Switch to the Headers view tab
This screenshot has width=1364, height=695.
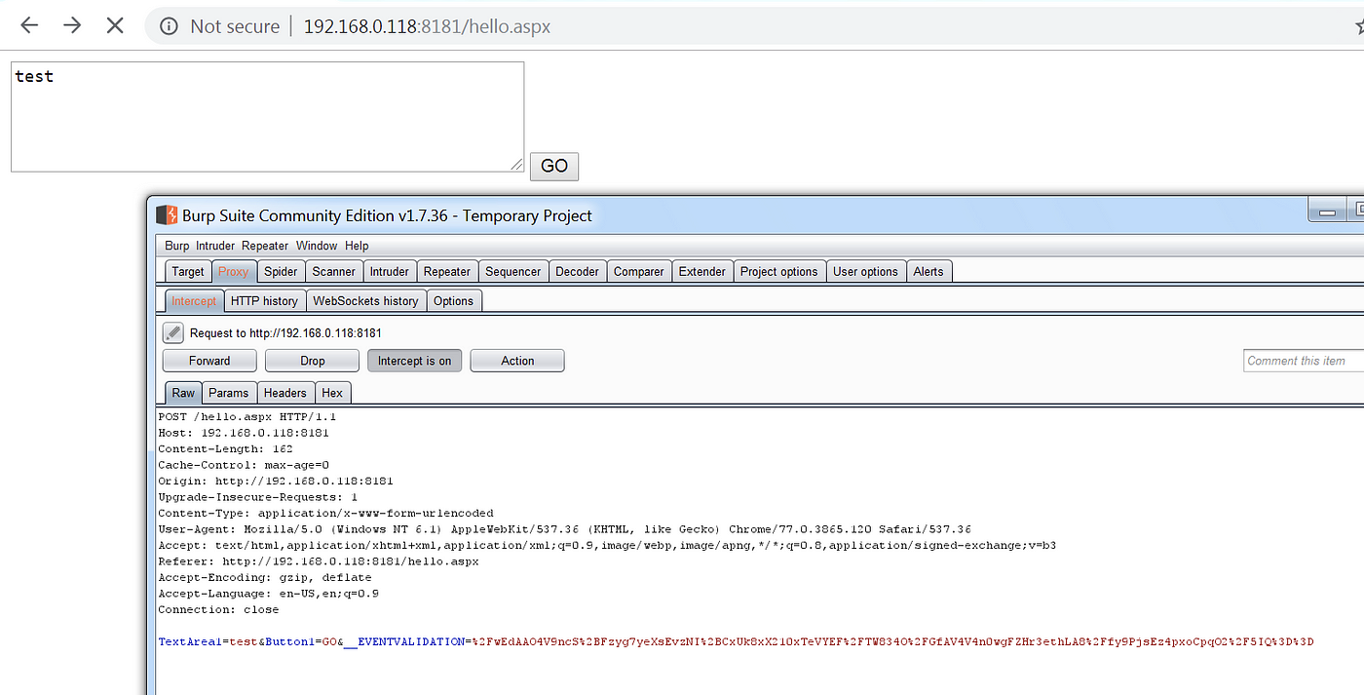click(285, 393)
